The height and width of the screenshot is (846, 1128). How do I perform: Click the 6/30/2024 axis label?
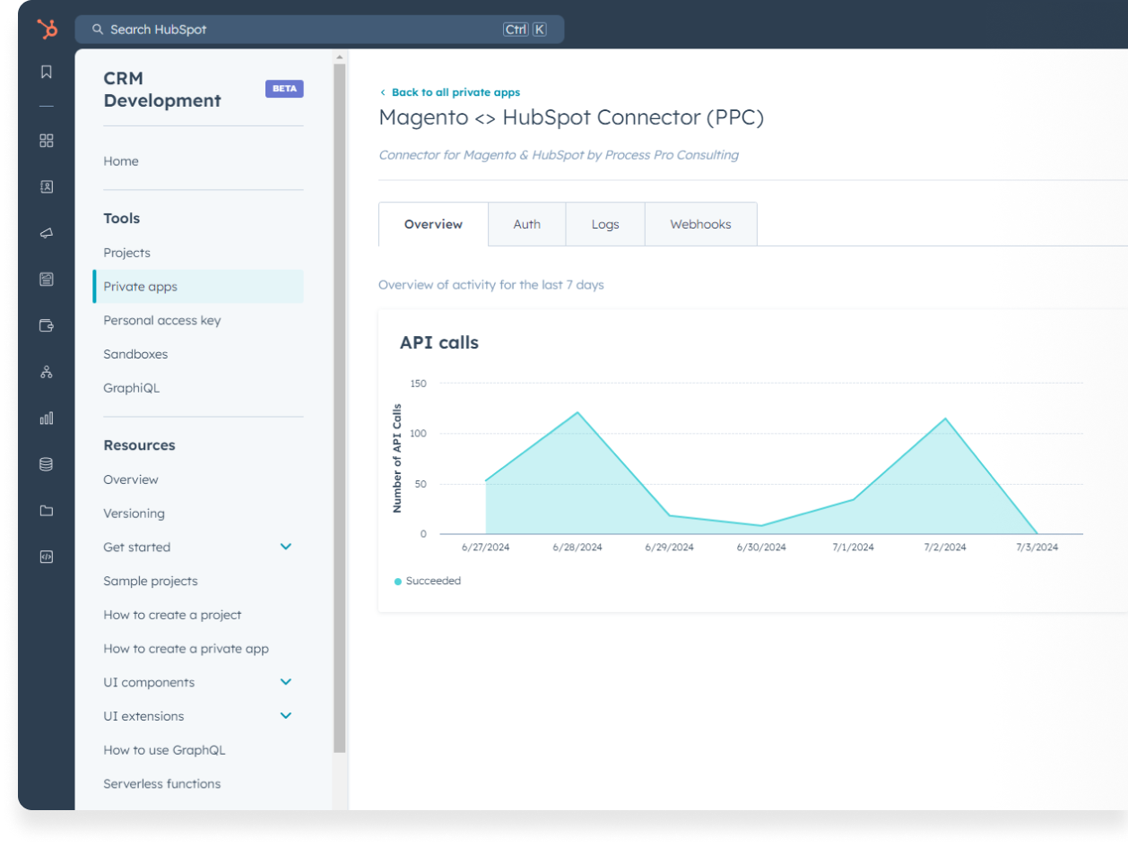761,547
